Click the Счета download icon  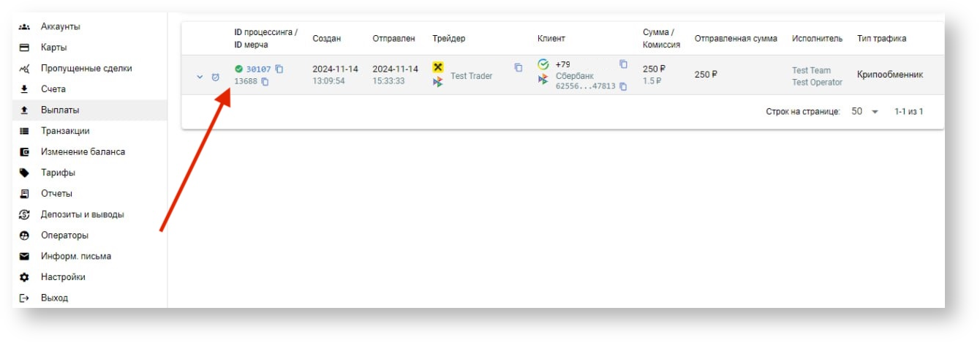tap(24, 89)
